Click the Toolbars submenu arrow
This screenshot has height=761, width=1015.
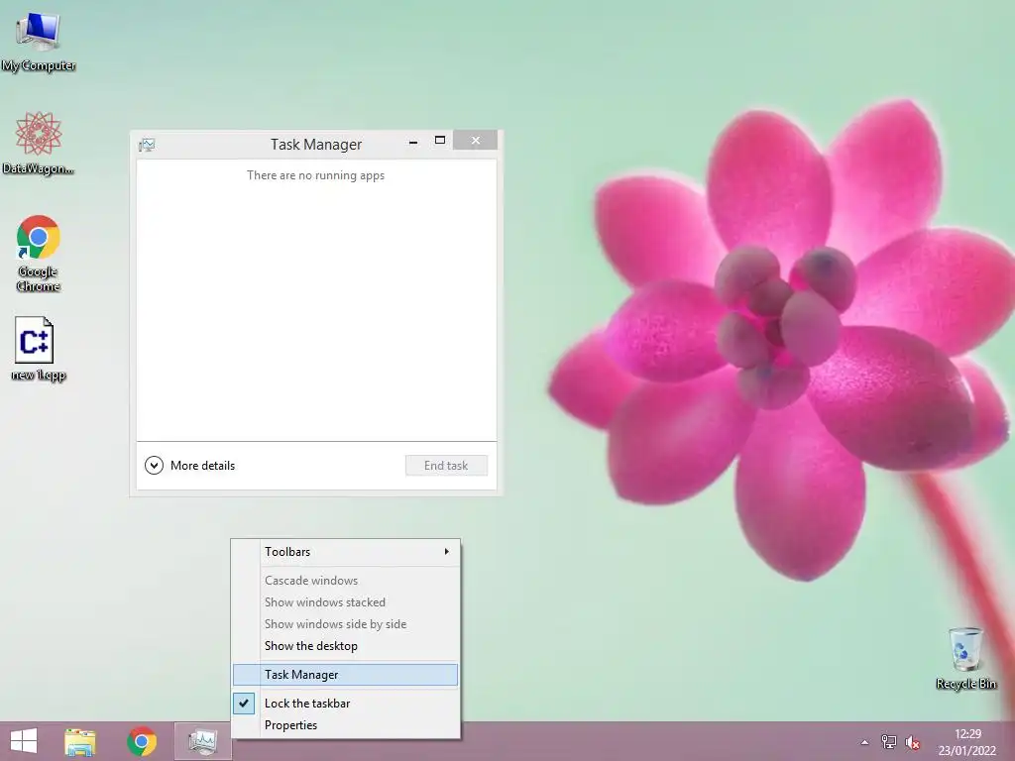447,551
